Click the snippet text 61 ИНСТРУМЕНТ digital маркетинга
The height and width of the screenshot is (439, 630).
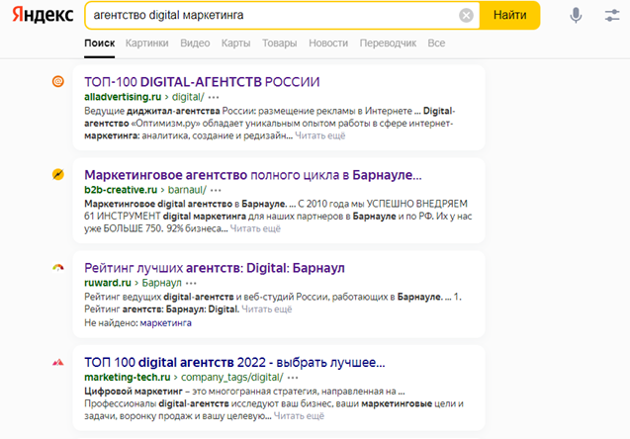click(165, 217)
